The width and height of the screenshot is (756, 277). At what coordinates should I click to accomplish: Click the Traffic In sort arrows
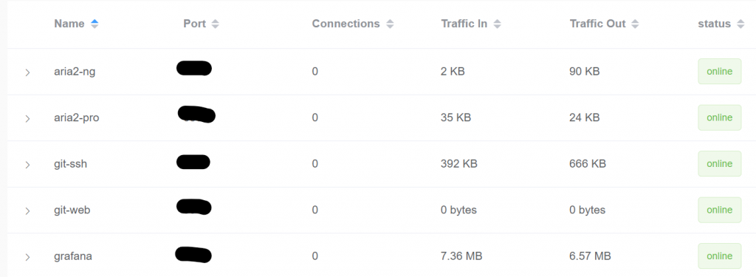pyautogui.click(x=497, y=24)
